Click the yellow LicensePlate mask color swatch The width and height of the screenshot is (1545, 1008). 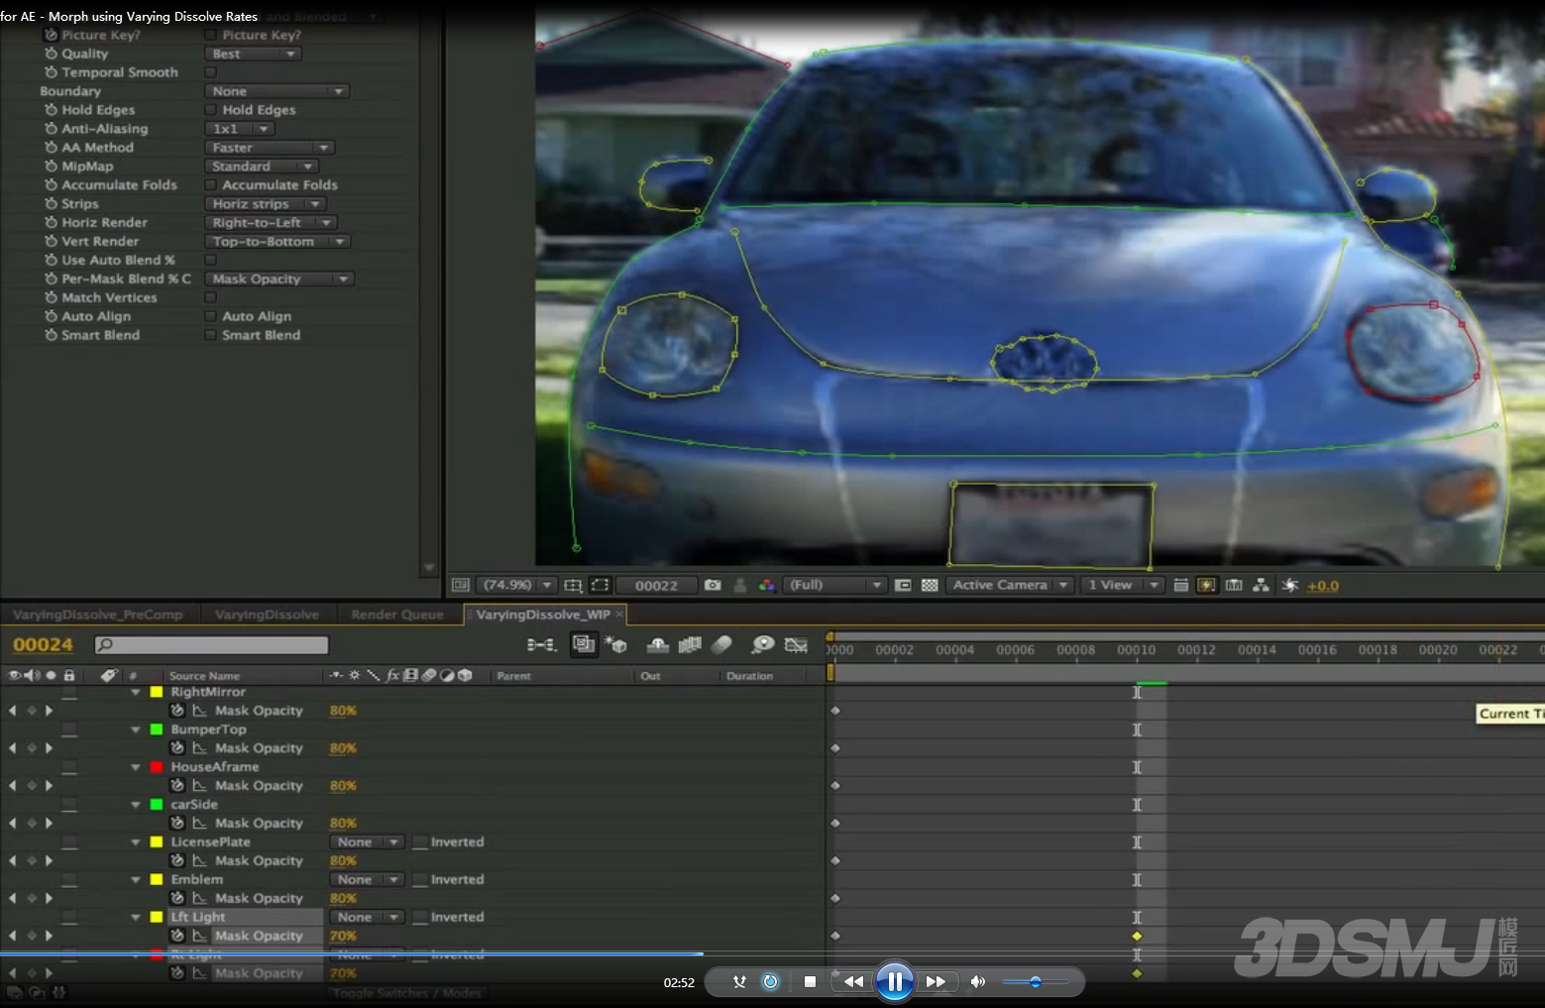coord(156,842)
